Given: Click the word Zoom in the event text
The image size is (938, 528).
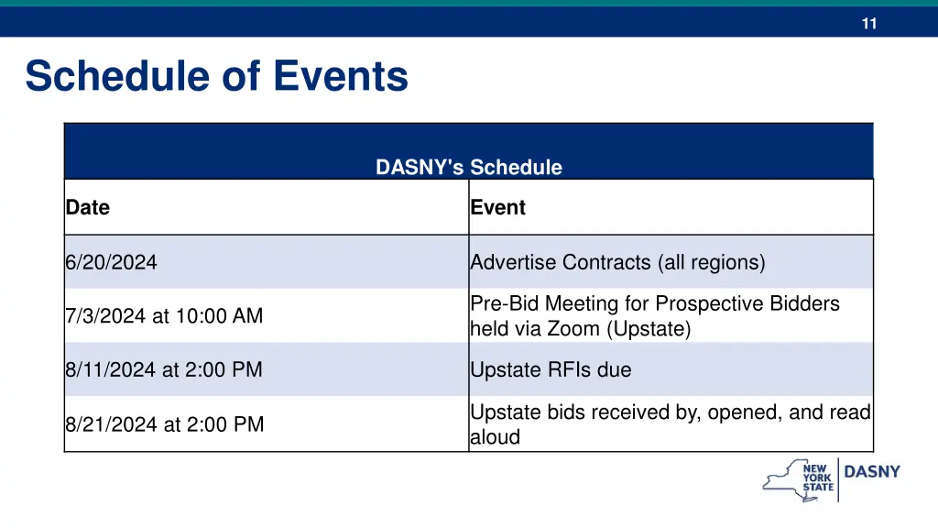Looking at the screenshot, I should 573,328.
